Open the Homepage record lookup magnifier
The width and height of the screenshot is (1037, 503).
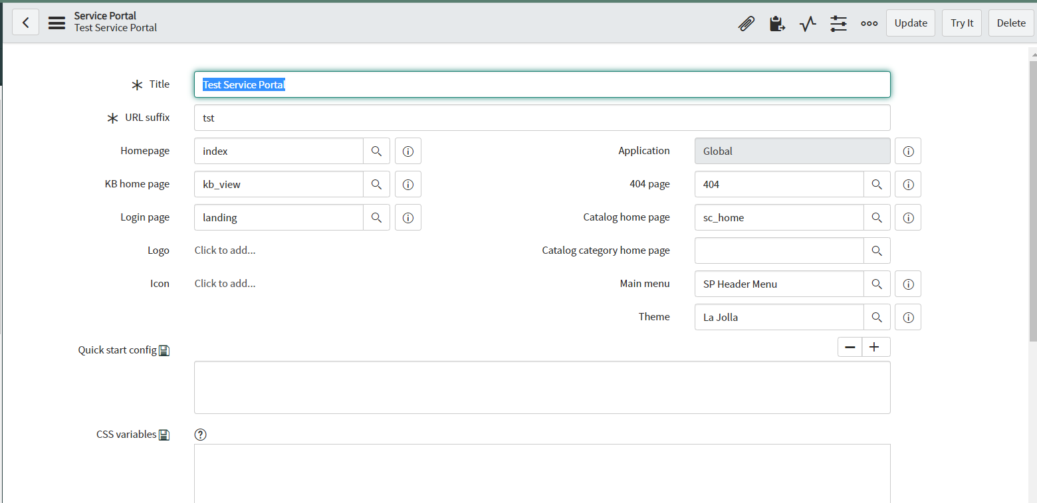click(376, 151)
